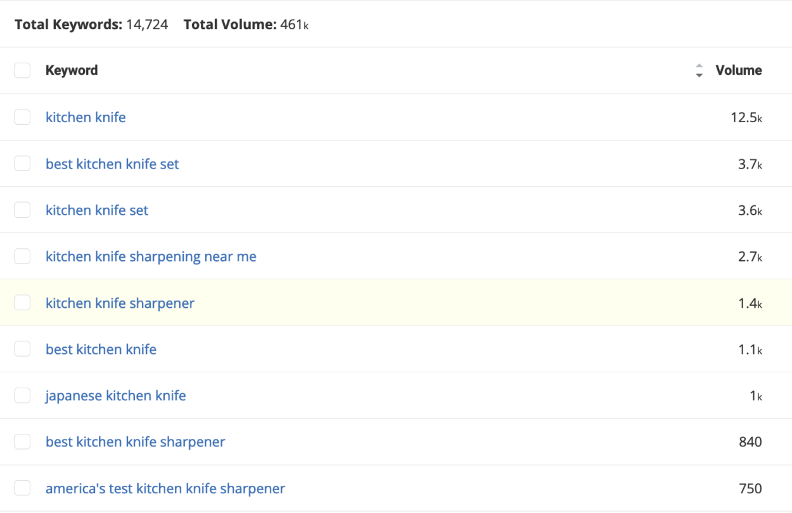Check the 'kitchen knife sharpener' row box
The width and height of the screenshot is (792, 513).
22,303
